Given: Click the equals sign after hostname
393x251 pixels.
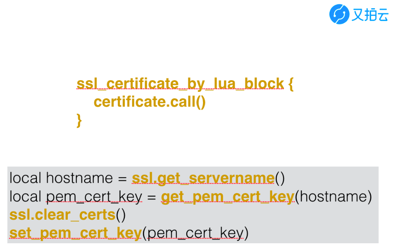Looking at the screenshot, I should pos(122,179).
